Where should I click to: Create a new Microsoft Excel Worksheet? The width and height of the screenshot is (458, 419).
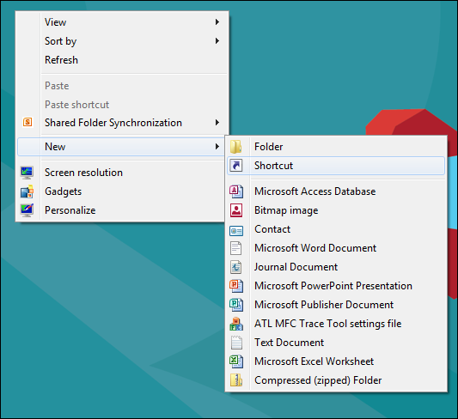pyautogui.click(x=336, y=361)
